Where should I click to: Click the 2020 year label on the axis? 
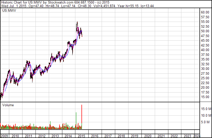(x=148, y=136)
